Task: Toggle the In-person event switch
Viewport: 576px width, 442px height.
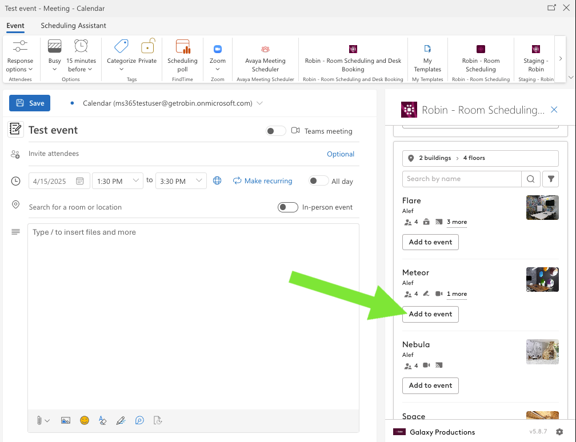Action: [x=287, y=207]
